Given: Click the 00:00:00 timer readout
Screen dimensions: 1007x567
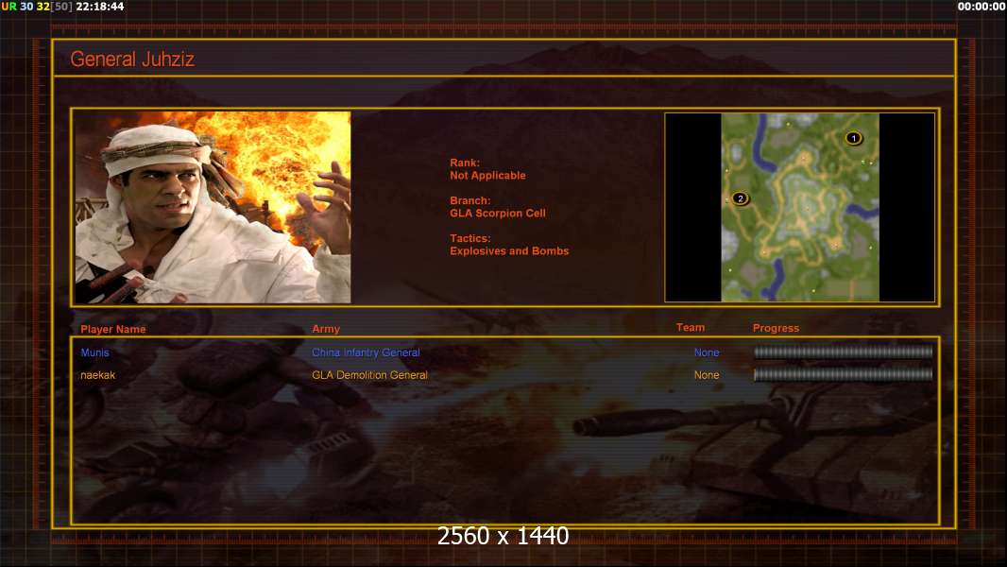Looking at the screenshot, I should [x=981, y=7].
